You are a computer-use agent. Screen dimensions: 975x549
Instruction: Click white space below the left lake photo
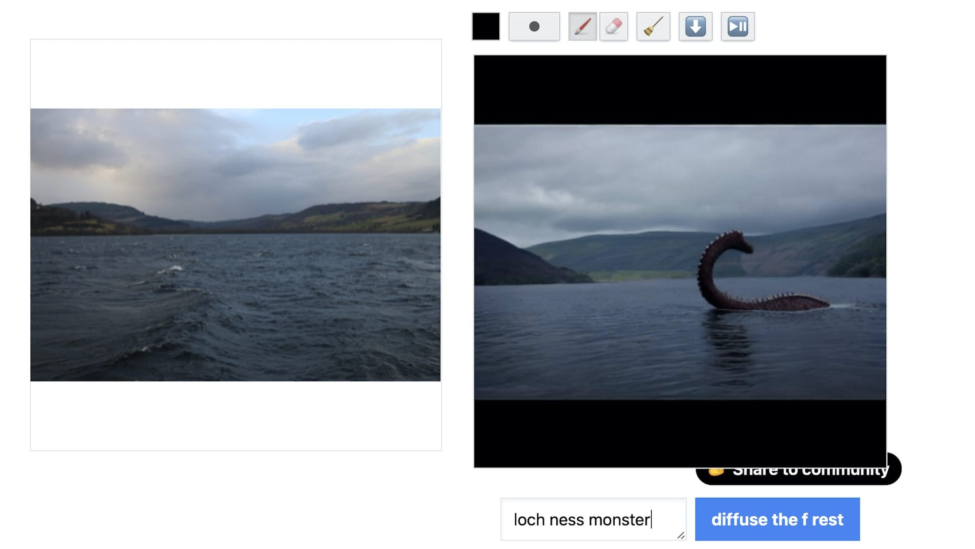tap(235, 415)
